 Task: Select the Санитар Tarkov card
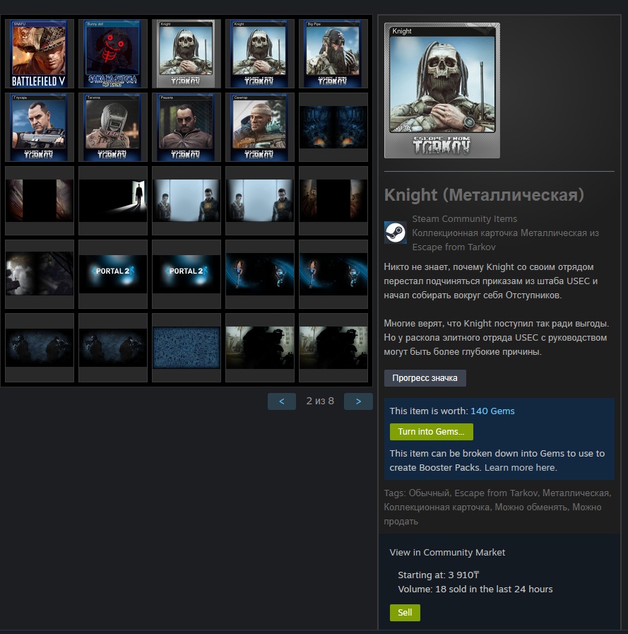pyautogui.click(x=260, y=127)
